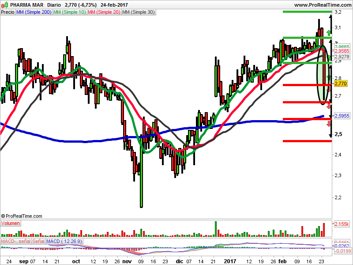
Task: Click the Volumen panel label
Action: point(10,223)
